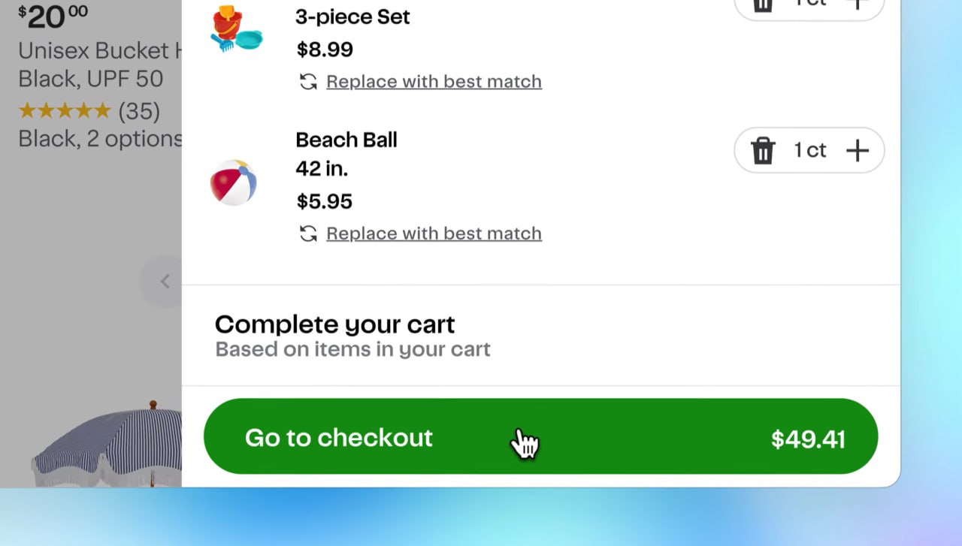Select the Beach Ball "1 ct" quantity
The height and width of the screenshot is (546, 962).
coord(810,151)
